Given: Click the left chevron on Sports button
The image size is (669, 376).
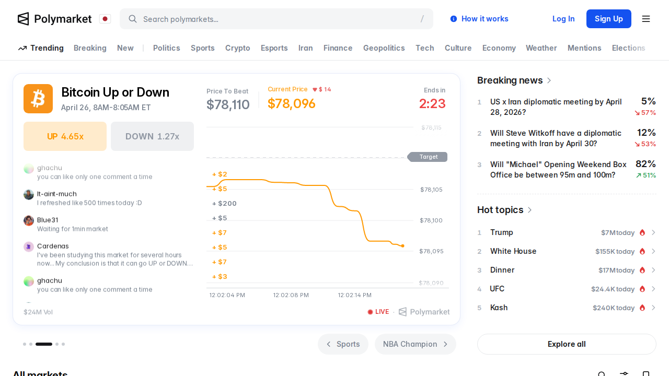Looking at the screenshot, I should 329,344.
